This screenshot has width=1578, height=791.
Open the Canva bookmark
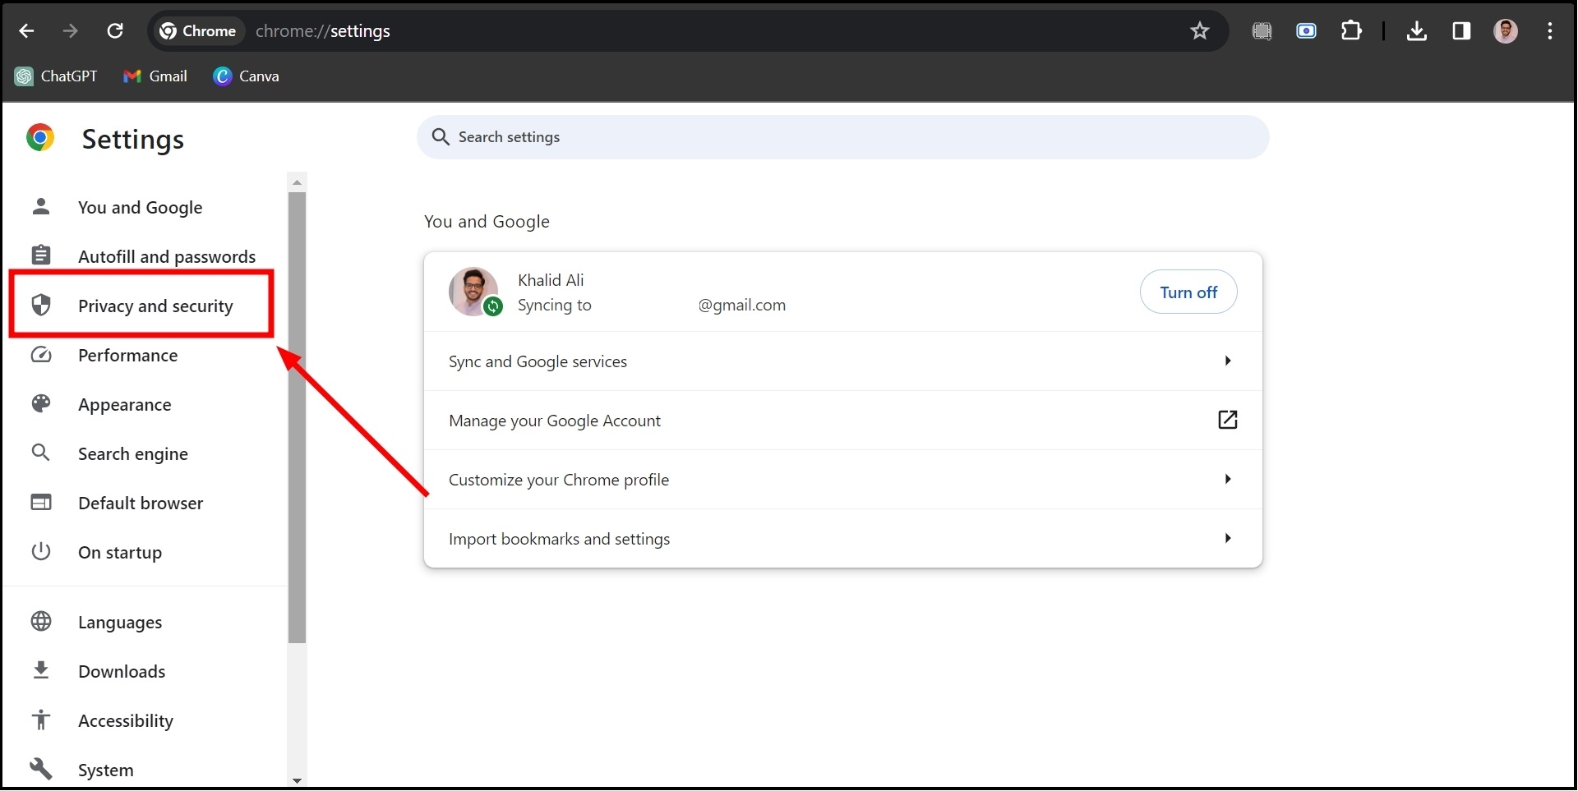pyautogui.click(x=247, y=76)
